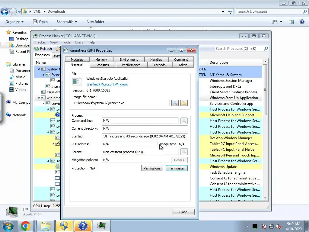The height and width of the screenshot is (232, 309).
Task: Click the Explorer help question mark icon
Action: 302,22
